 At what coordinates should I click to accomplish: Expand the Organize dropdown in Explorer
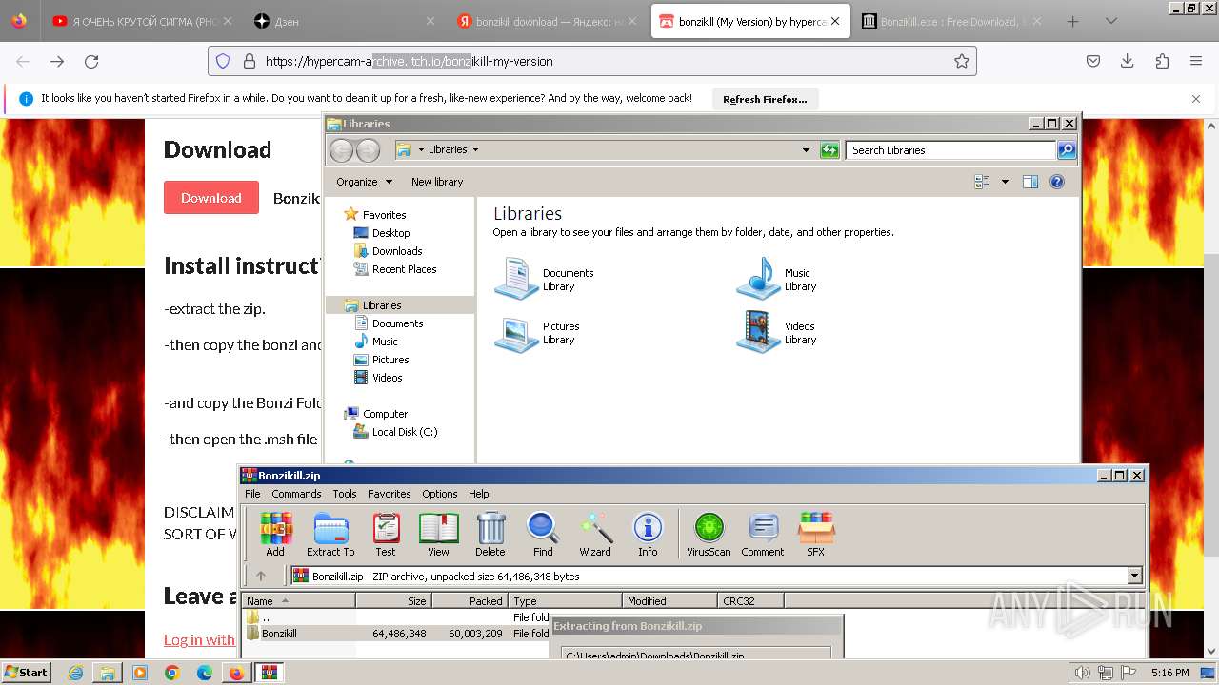tap(364, 182)
